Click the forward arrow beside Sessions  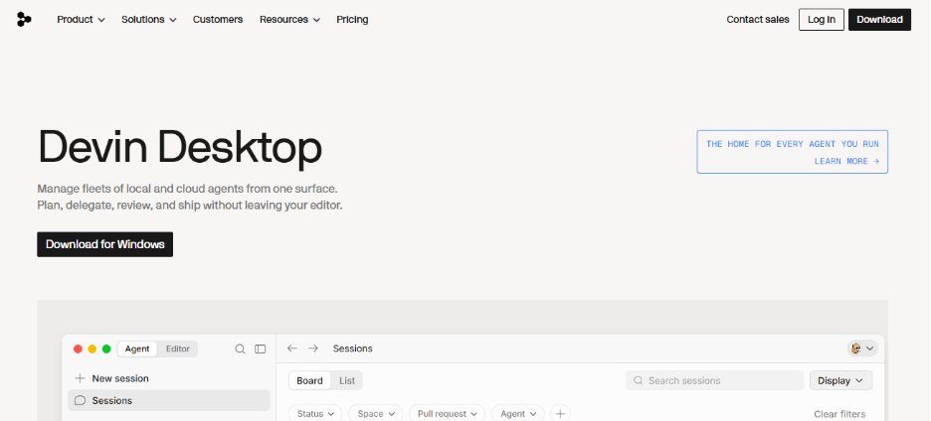tap(313, 349)
